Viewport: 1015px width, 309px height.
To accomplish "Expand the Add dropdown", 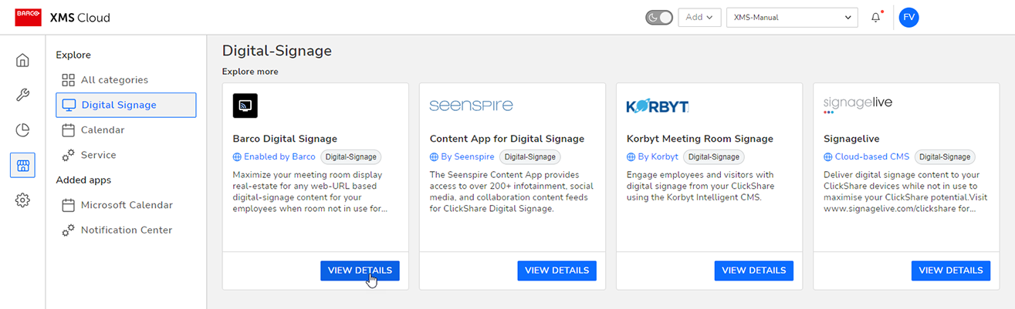I will click(699, 17).
